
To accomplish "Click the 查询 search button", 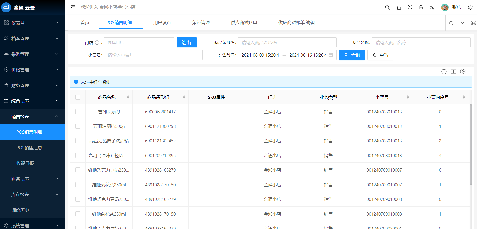I will click(352, 55).
